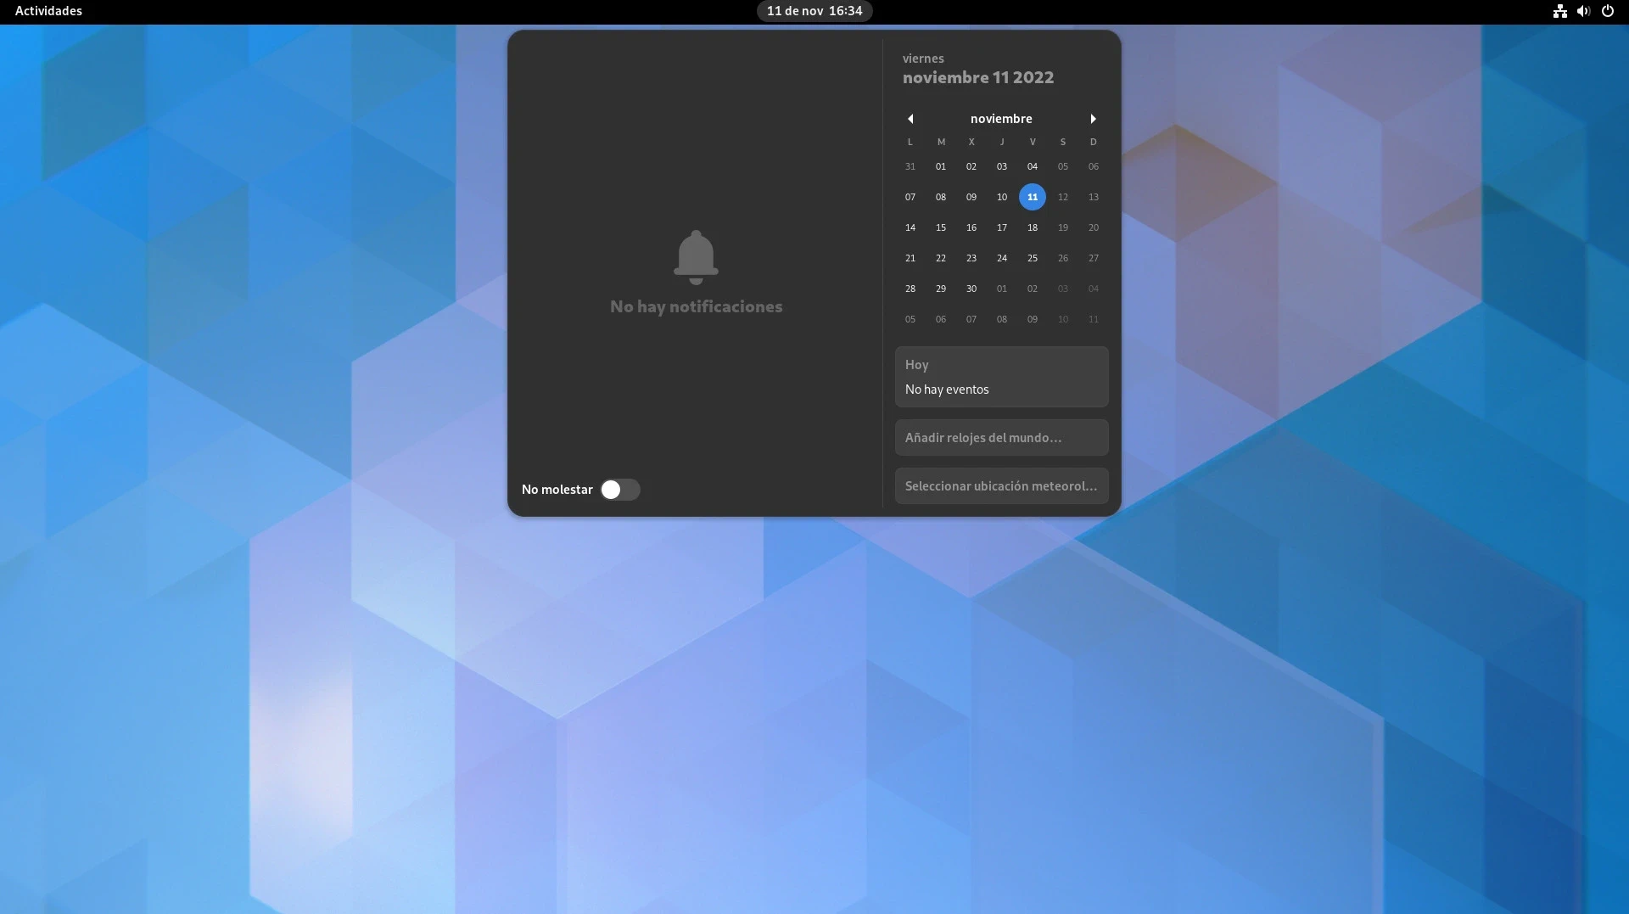Toggle the No molestar switch
This screenshot has width=1629, height=914.
619,490
